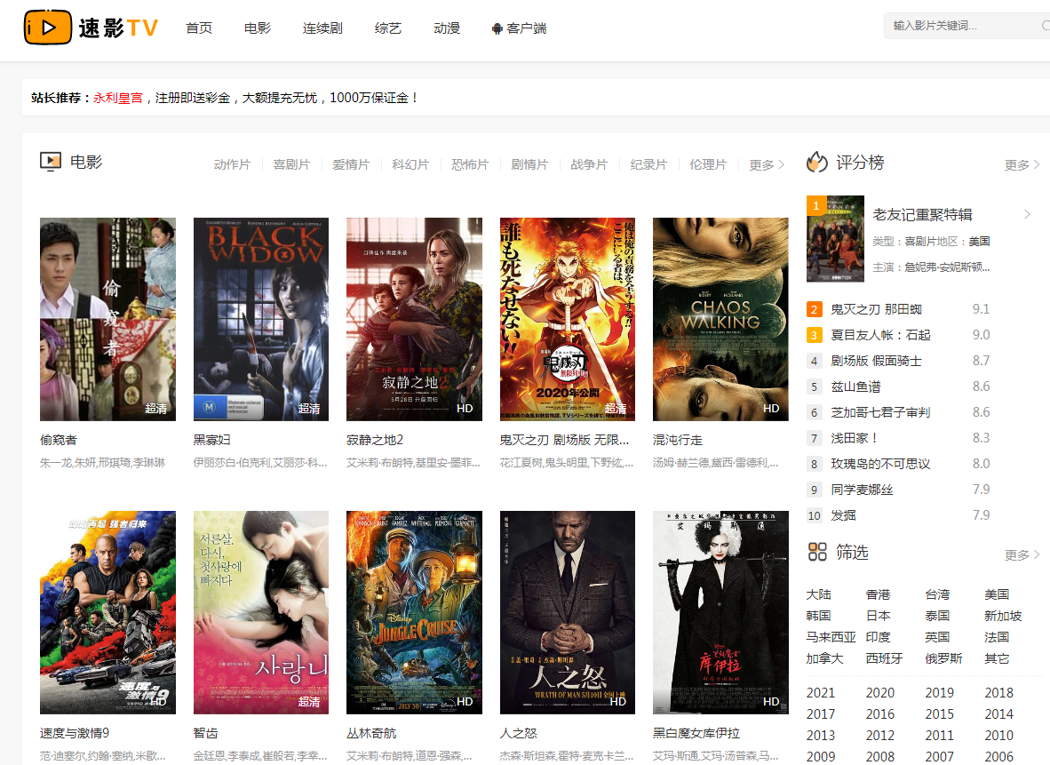Viewport: 1050px width, 765px height.
Task: Open 同学麦娜丝 in the rankings
Action: tap(862, 490)
